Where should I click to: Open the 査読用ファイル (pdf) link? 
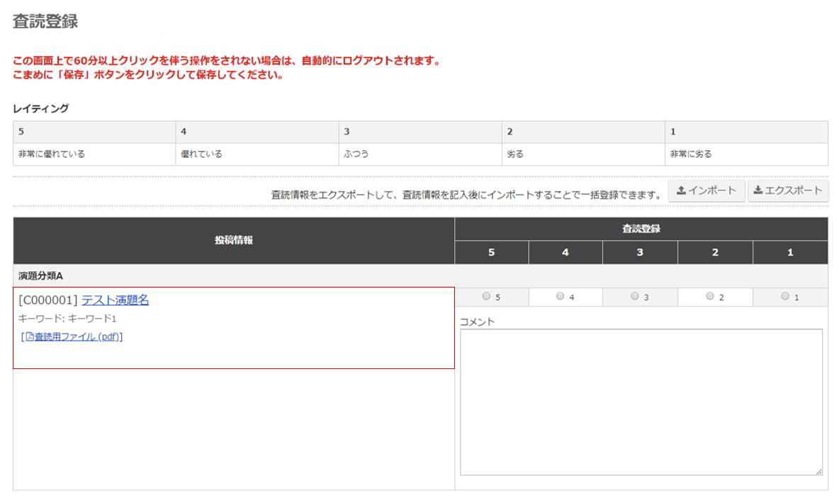click(77, 337)
